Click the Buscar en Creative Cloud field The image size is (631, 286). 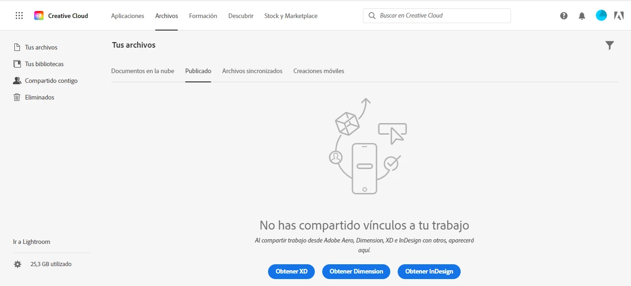(437, 16)
